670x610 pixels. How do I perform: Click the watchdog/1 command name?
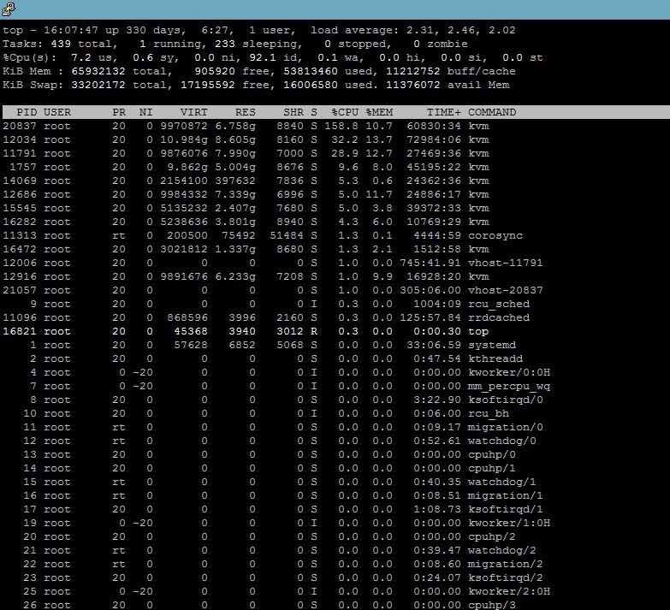[502, 482]
